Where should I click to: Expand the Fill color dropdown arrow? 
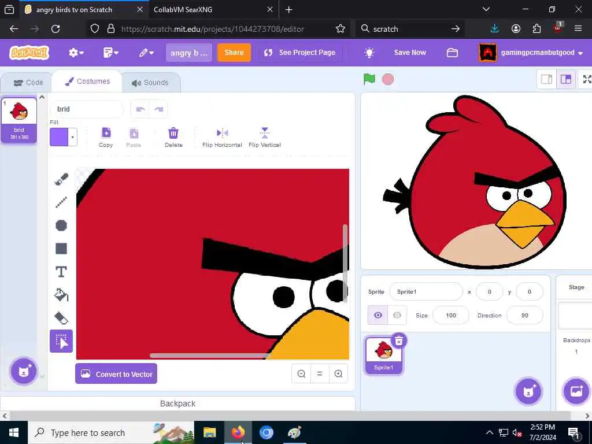coord(72,137)
